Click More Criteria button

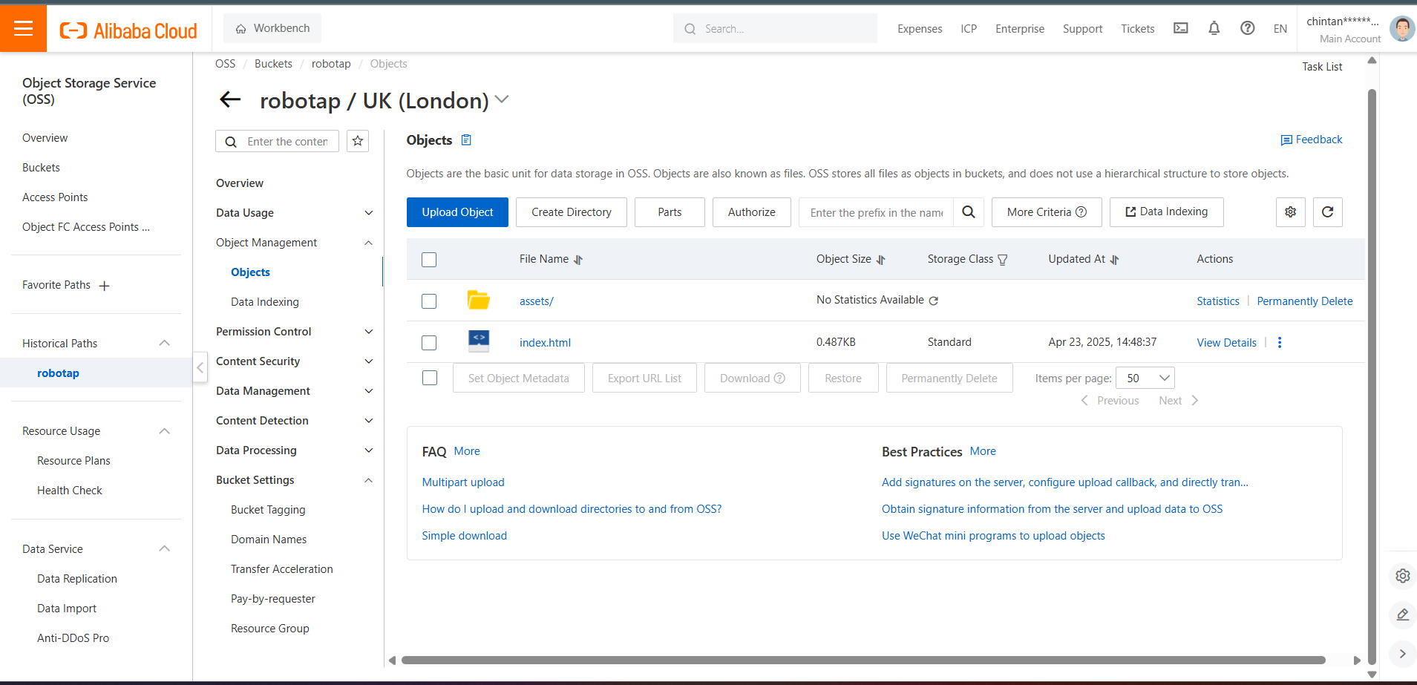1047,212
